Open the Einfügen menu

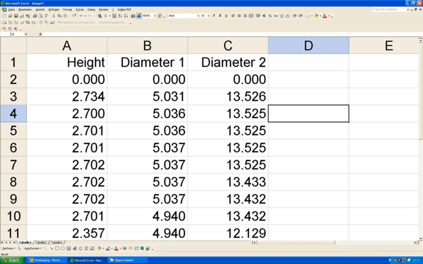54,9
